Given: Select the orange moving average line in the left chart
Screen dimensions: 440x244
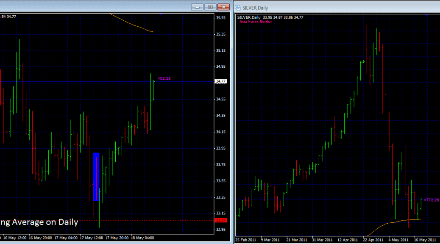Looking at the screenshot, I should [132, 23].
